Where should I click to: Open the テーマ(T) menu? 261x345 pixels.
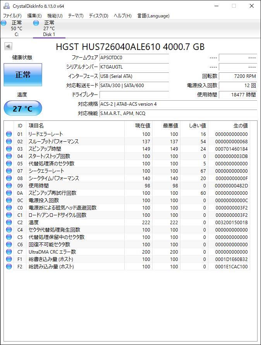(76, 15)
